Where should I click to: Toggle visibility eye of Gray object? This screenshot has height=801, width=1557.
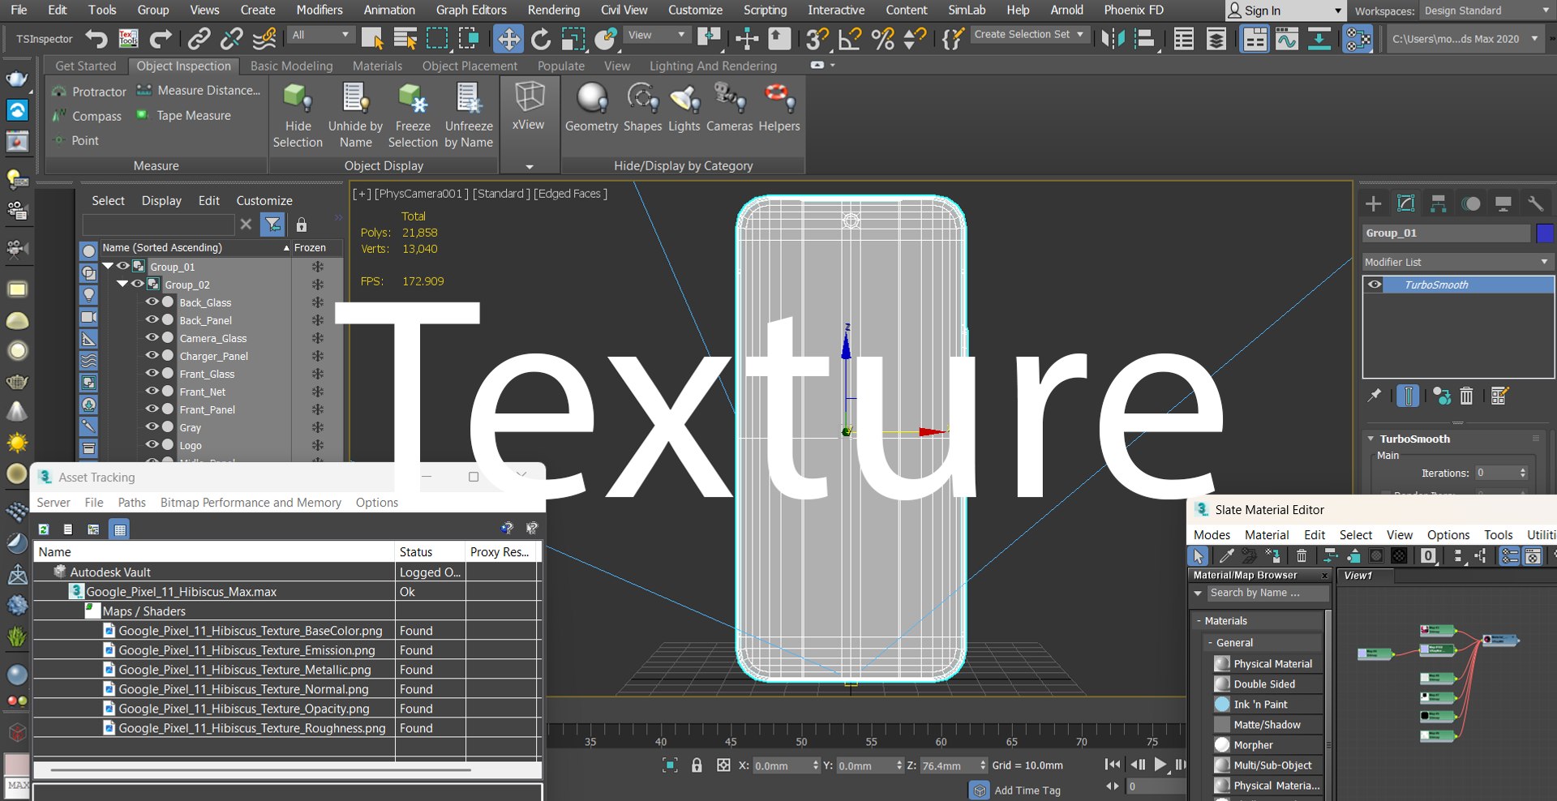coord(152,426)
